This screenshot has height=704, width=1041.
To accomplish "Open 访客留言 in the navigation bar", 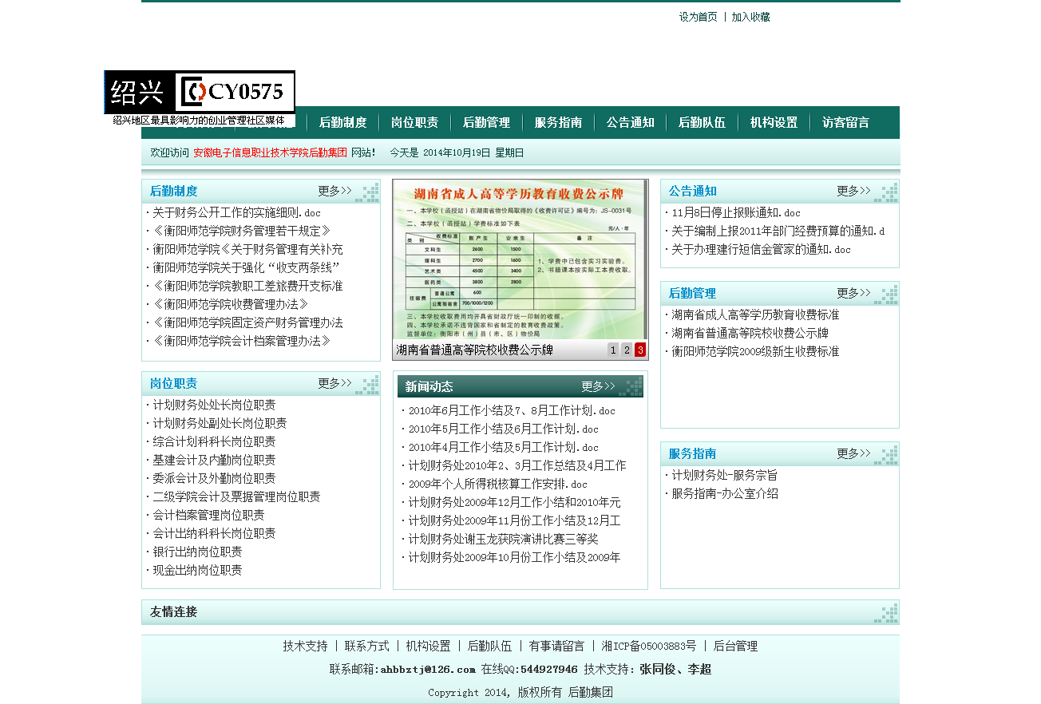I will click(x=845, y=122).
